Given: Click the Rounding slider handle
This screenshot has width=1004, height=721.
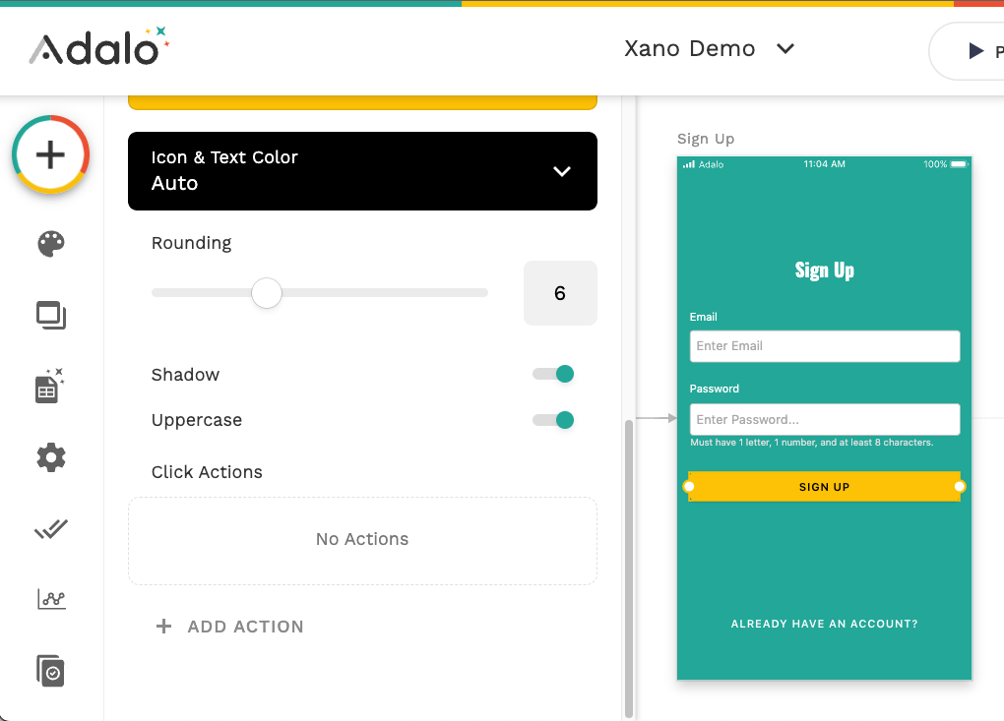Looking at the screenshot, I should pyautogui.click(x=267, y=293).
